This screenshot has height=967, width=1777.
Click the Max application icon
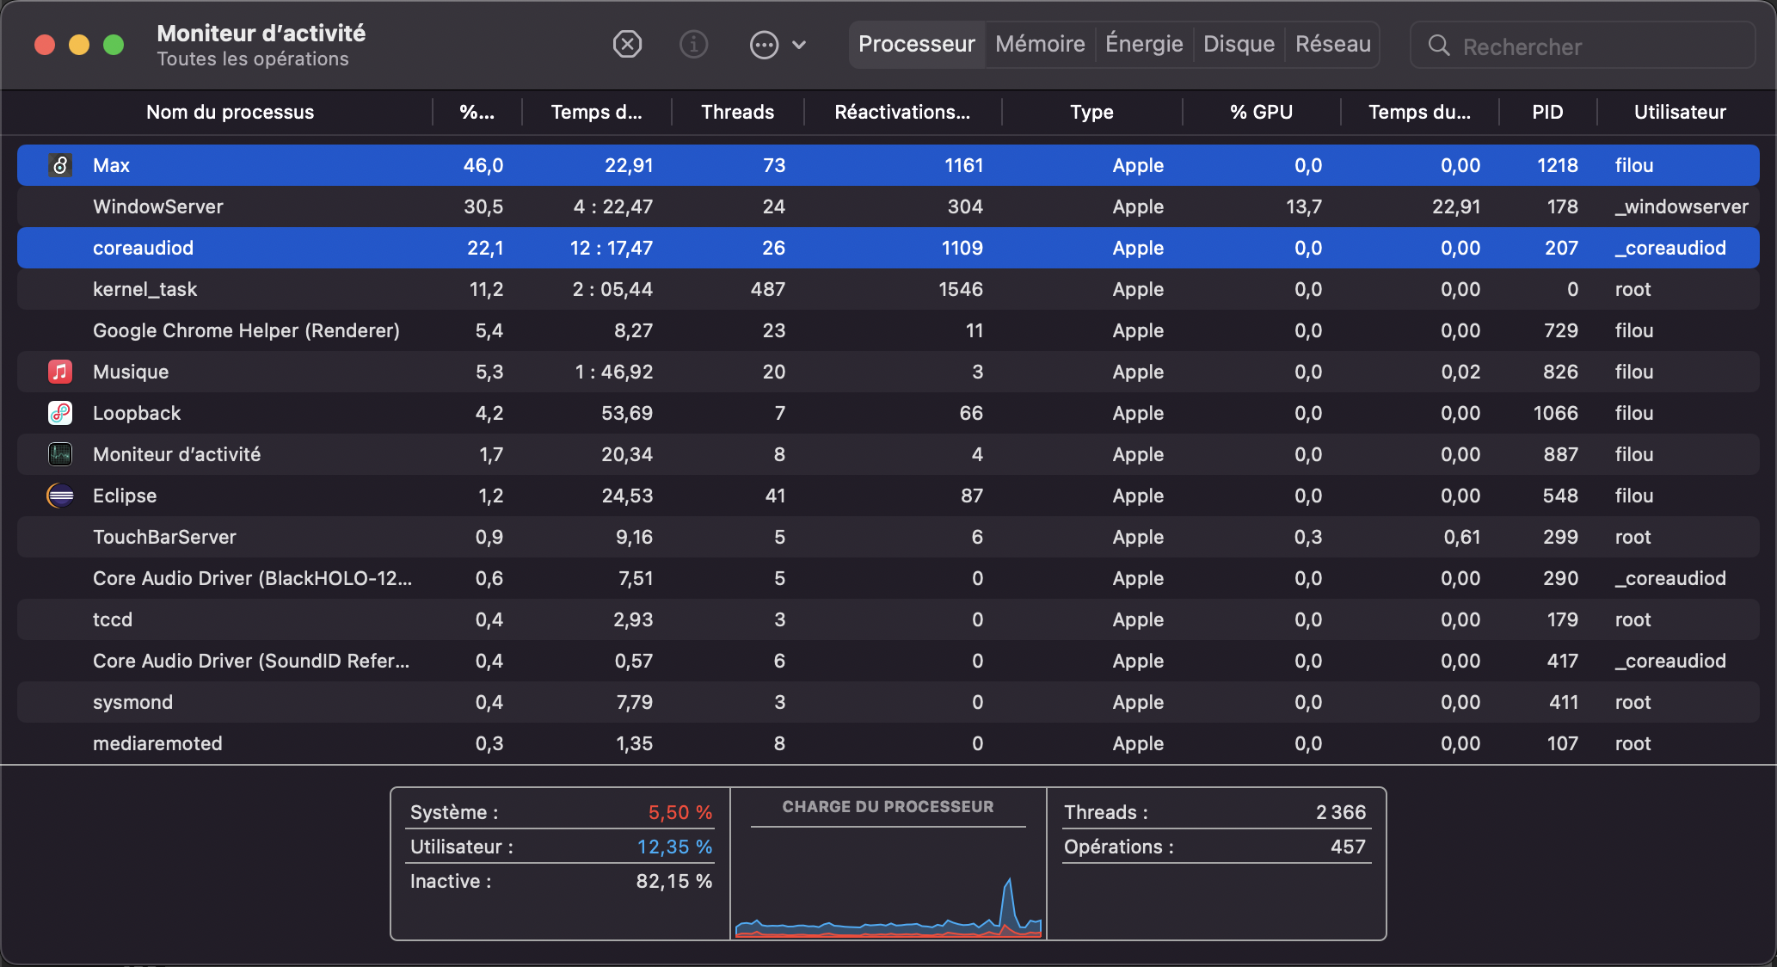coord(60,165)
